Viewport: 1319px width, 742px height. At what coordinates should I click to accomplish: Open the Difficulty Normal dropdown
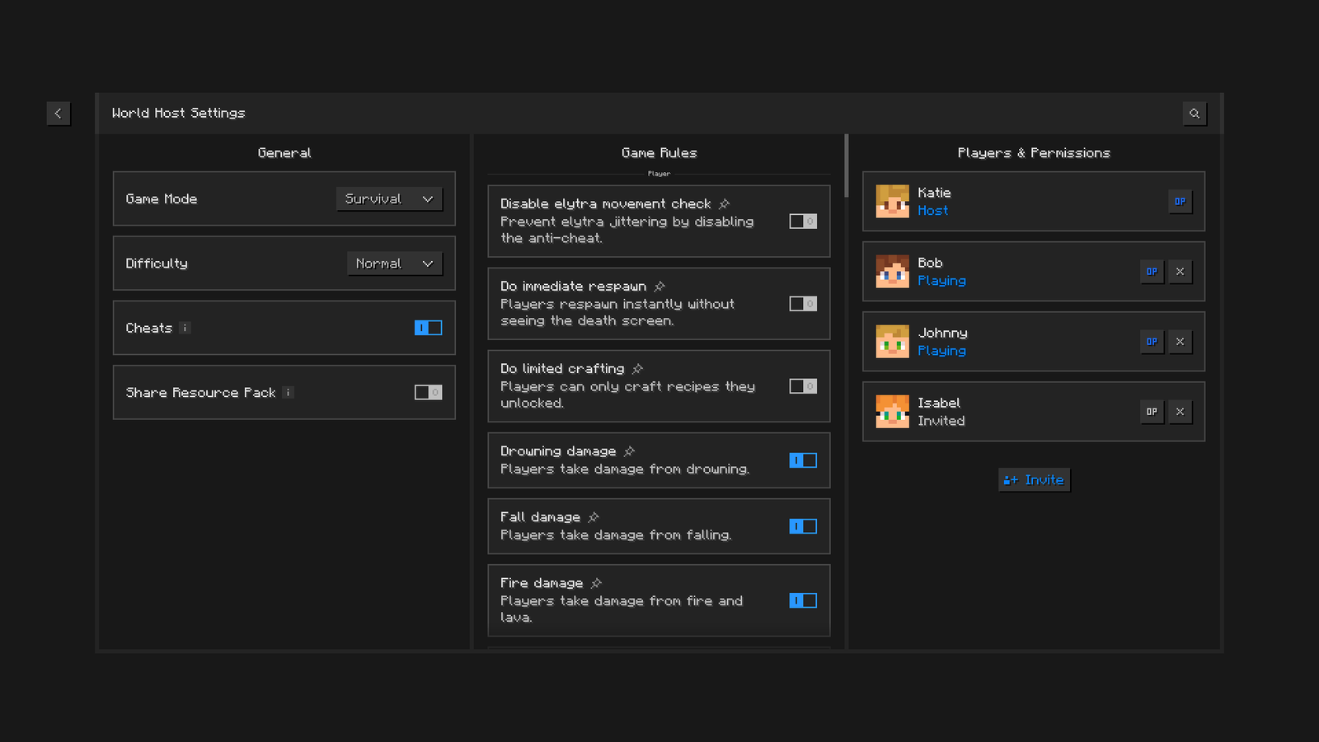pyautogui.click(x=394, y=264)
